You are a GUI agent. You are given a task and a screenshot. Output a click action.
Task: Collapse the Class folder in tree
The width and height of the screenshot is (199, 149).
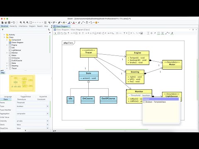click(4, 37)
